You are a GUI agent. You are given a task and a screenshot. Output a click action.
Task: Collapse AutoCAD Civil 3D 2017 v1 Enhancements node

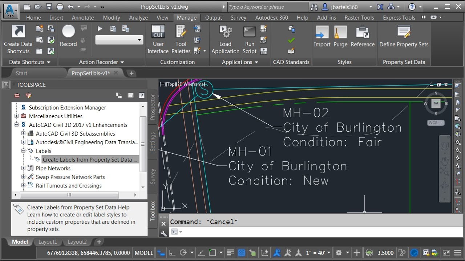coord(16,125)
